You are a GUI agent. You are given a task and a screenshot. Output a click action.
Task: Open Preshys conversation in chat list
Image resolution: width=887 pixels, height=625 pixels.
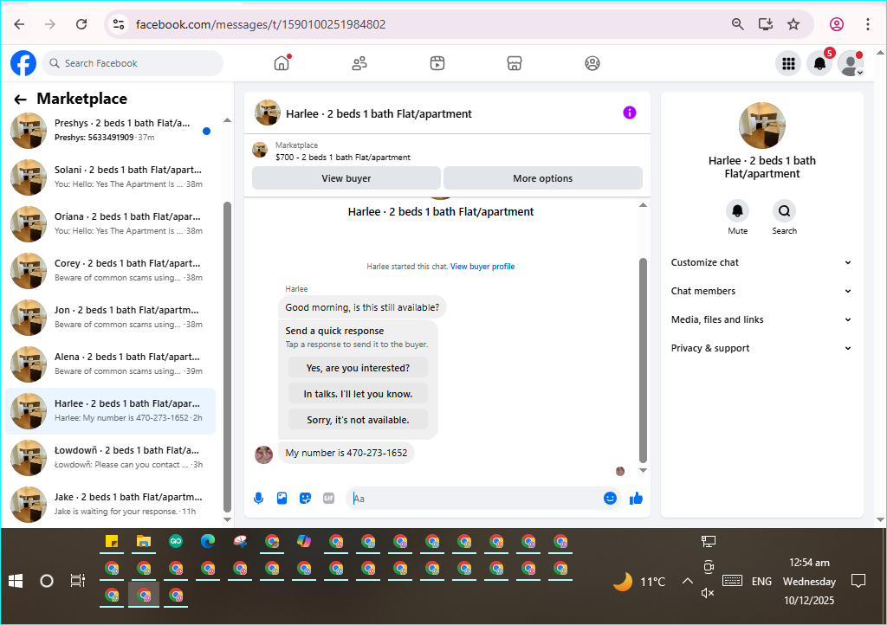coord(111,131)
